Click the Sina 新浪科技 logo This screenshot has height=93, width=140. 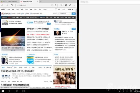(x=5, y=14)
